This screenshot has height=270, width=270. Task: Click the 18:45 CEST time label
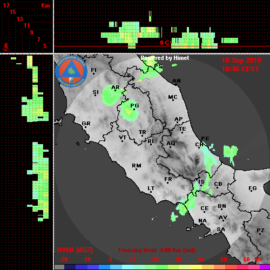tap(240, 69)
